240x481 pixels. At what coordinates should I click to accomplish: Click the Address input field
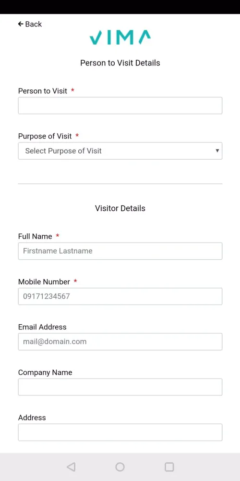tap(120, 432)
